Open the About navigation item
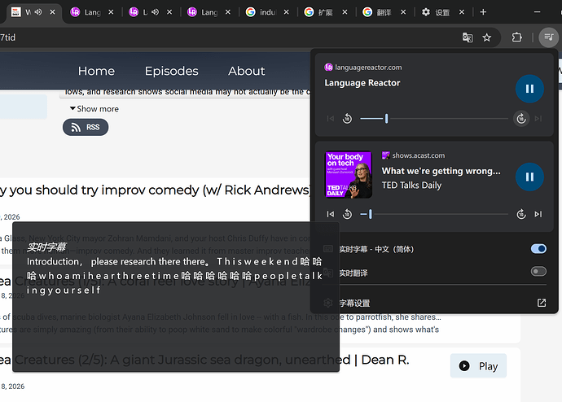562x402 pixels. (247, 71)
